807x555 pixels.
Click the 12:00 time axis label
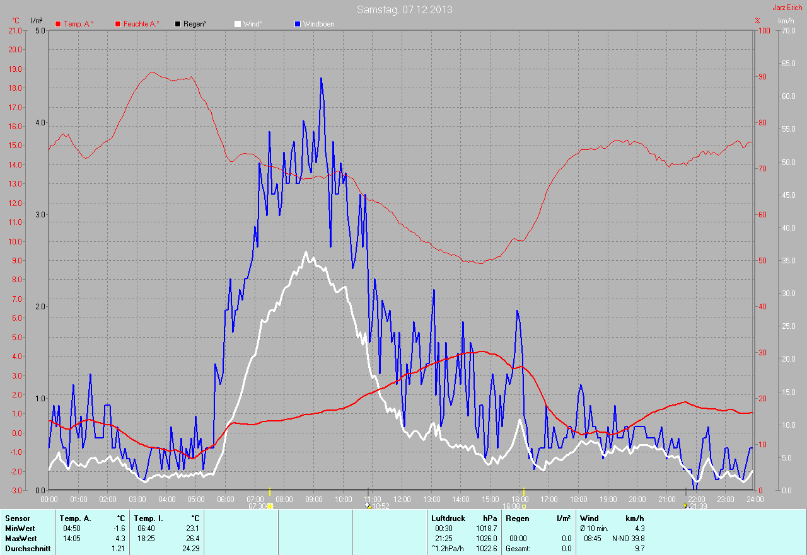point(402,500)
